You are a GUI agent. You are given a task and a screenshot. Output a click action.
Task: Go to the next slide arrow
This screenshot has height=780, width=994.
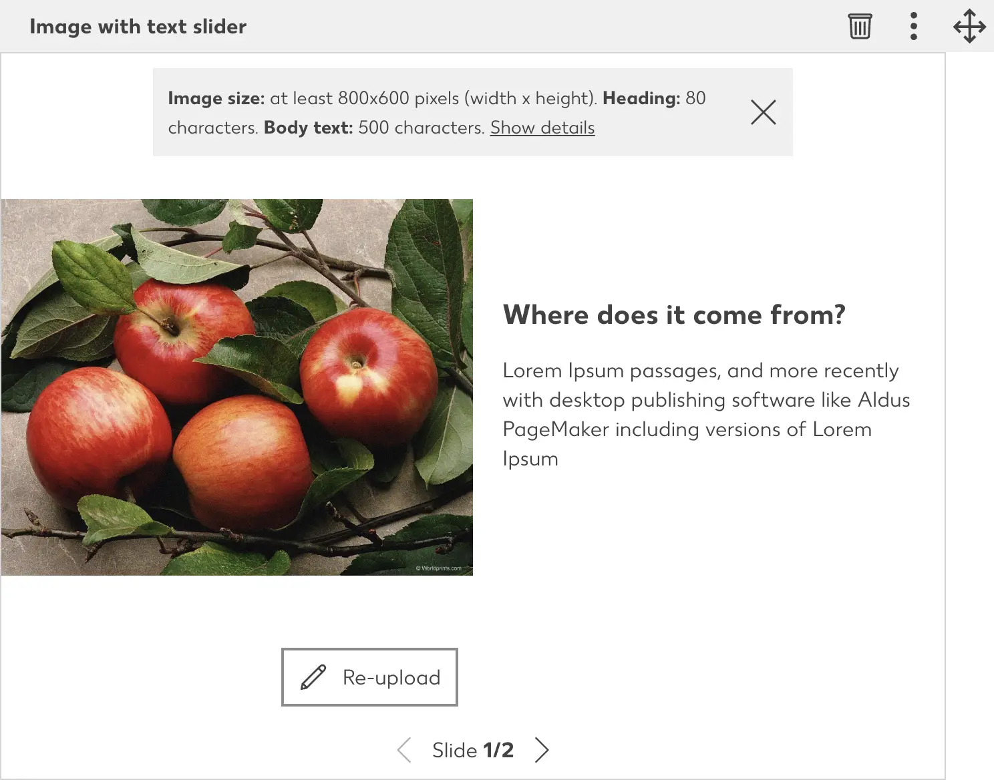click(542, 750)
